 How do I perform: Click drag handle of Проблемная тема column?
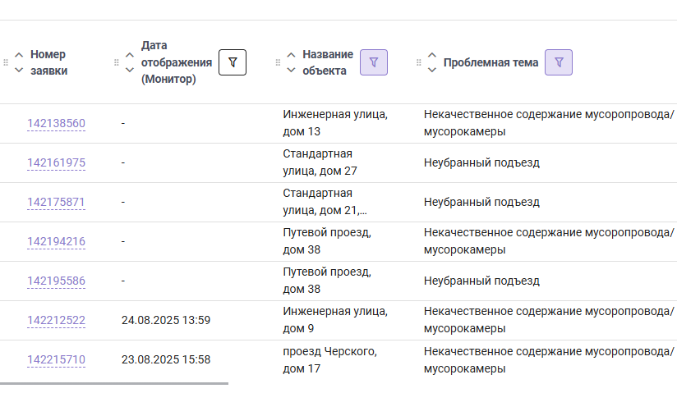point(418,62)
